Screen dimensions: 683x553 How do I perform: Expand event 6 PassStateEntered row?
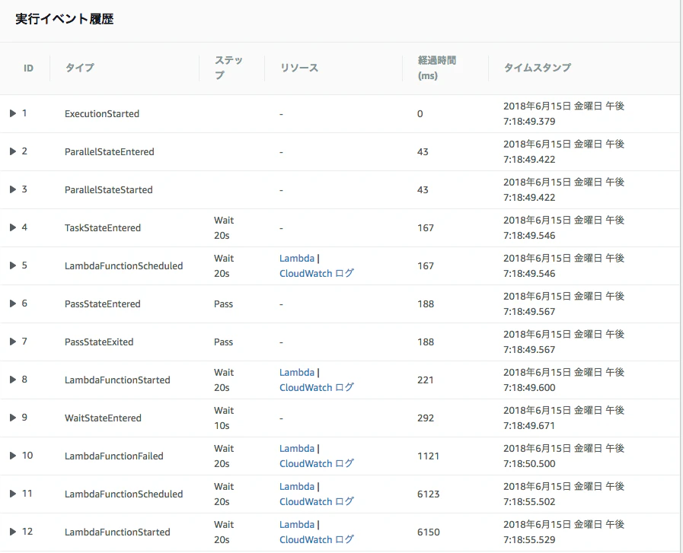(13, 304)
